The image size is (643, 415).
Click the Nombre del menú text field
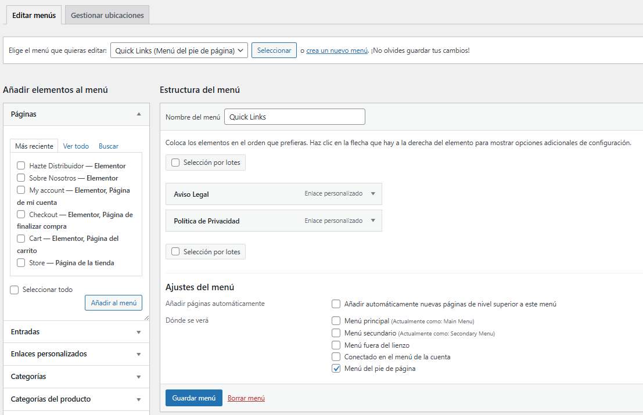click(294, 117)
